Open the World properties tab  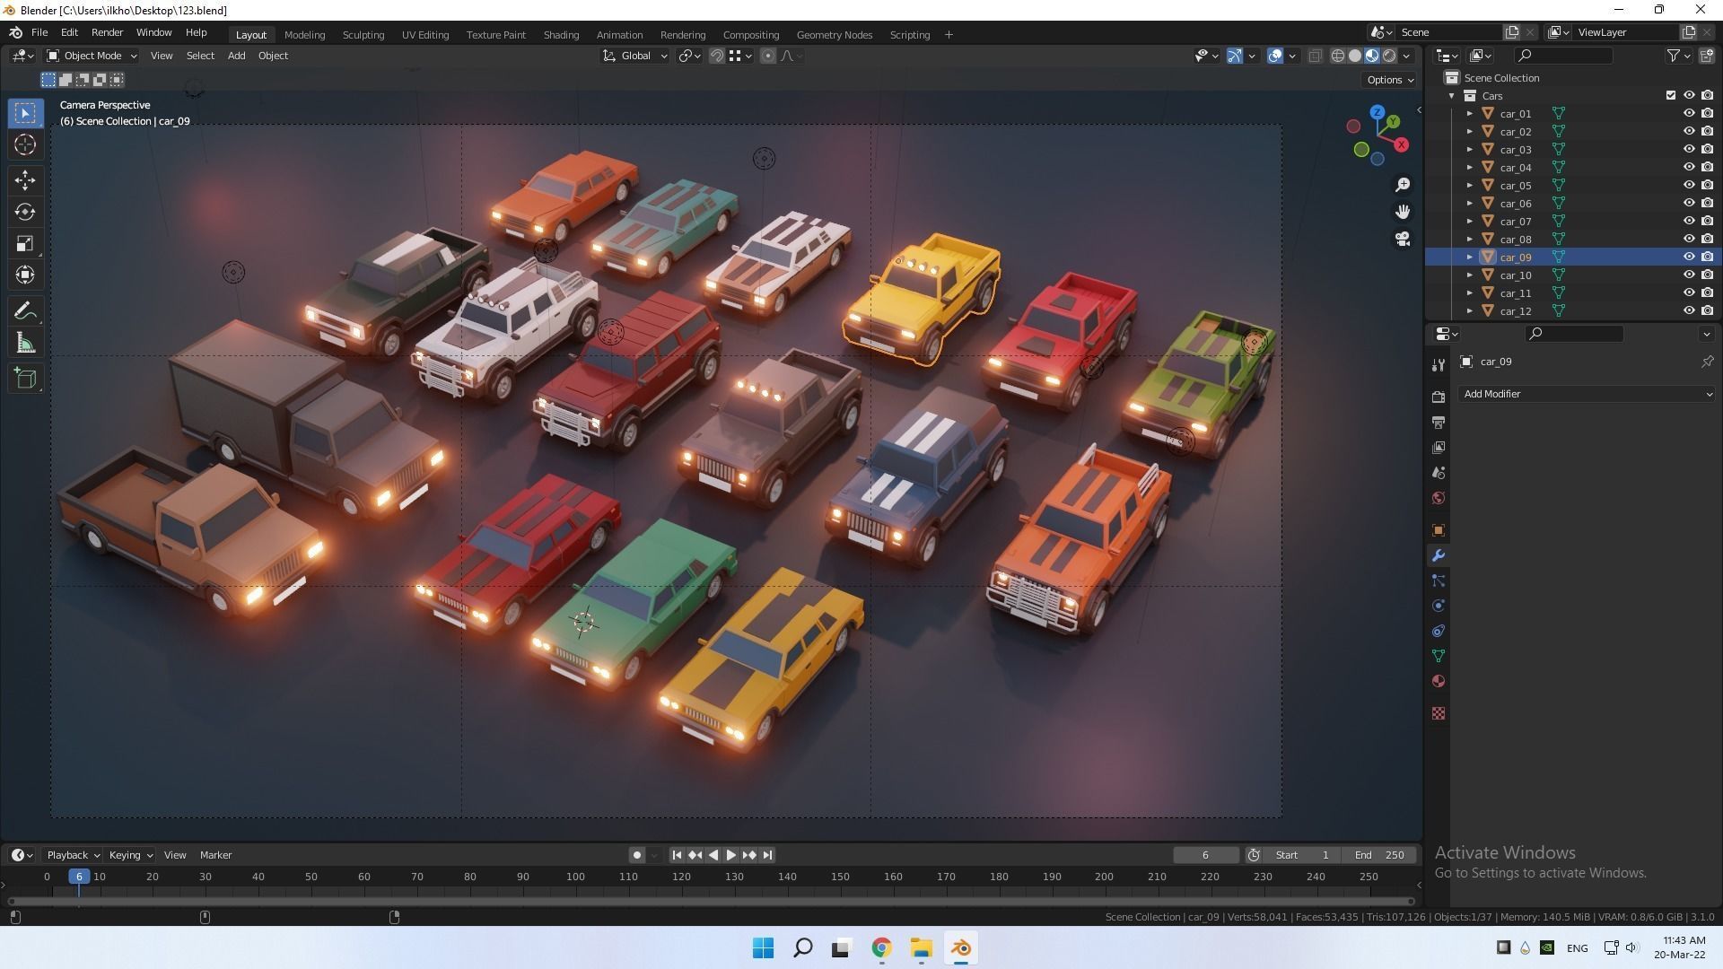pos(1439,498)
